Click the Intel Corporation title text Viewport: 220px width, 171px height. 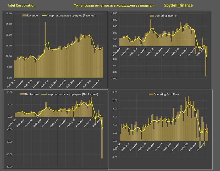(x=22, y=5)
